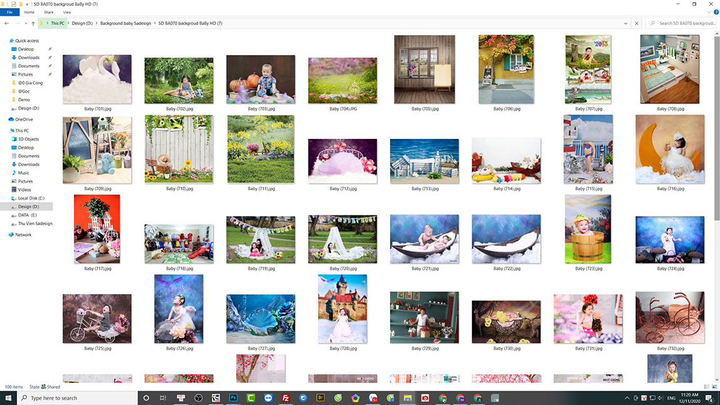Go back using the back arrow
The image size is (720, 405).
6,23
